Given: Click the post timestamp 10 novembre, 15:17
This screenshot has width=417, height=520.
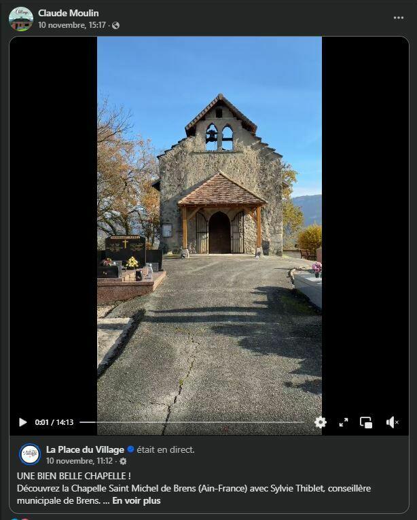Looking at the screenshot, I should [72, 25].
